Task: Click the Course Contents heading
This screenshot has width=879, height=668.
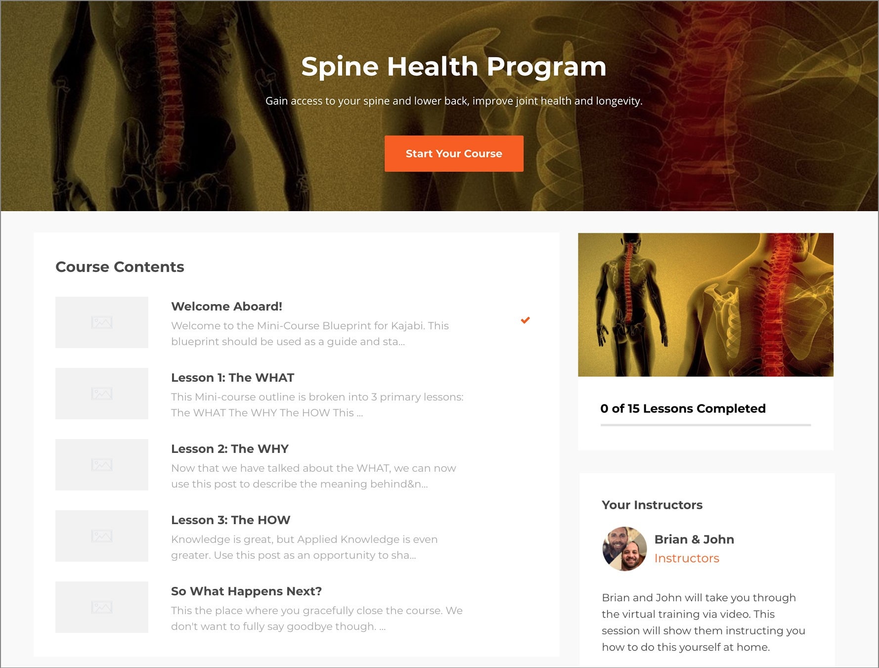Action: 120,267
